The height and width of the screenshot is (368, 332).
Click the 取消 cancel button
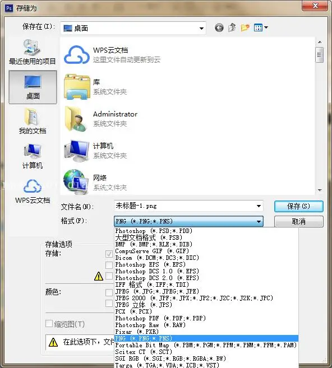pyautogui.click(x=299, y=221)
